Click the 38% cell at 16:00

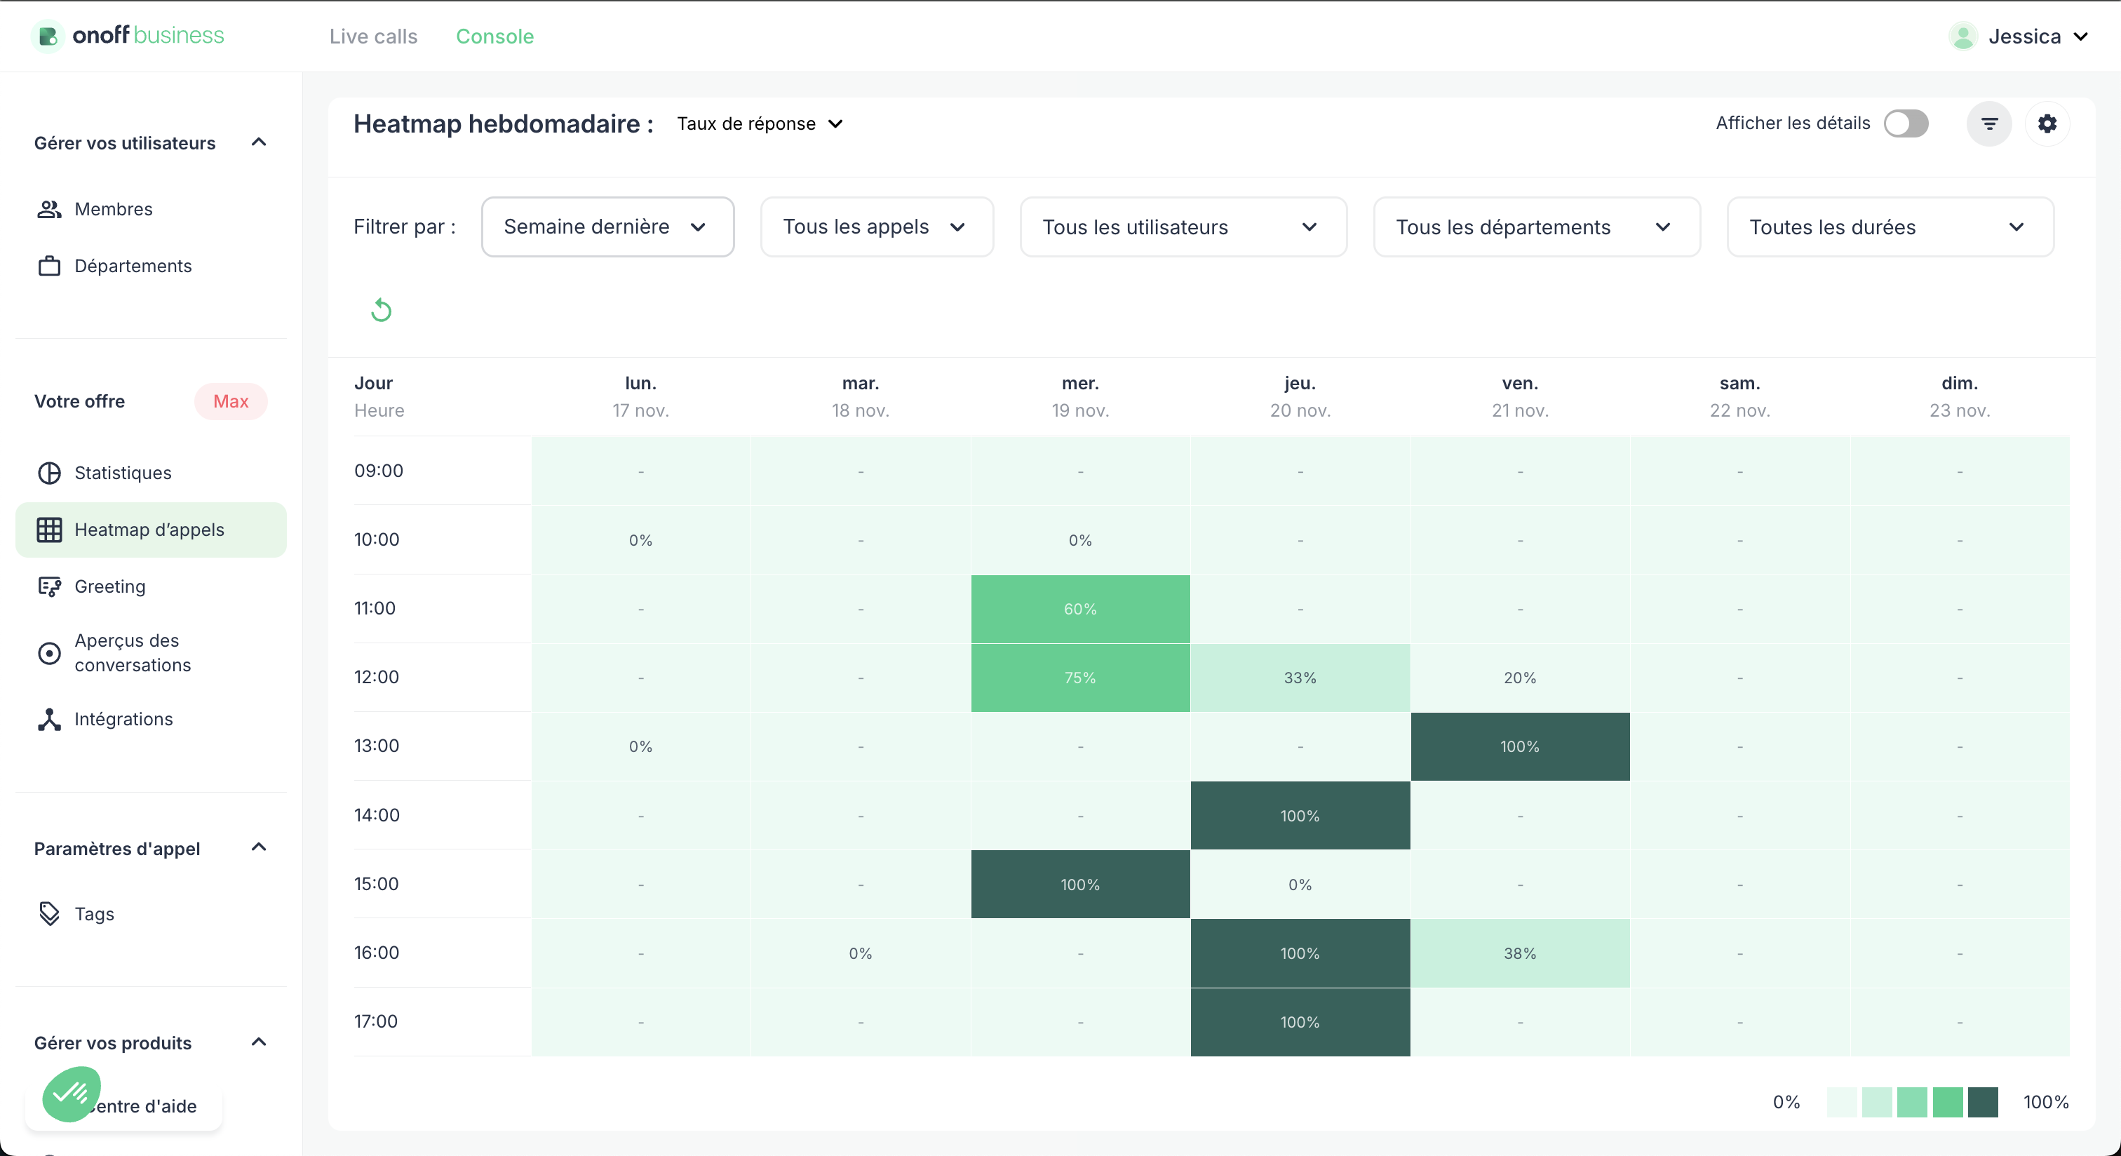(1520, 953)
